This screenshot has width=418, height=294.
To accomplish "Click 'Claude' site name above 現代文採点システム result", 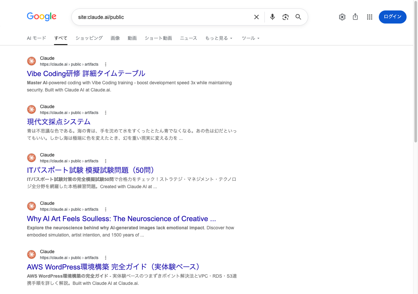I will 47,106.
